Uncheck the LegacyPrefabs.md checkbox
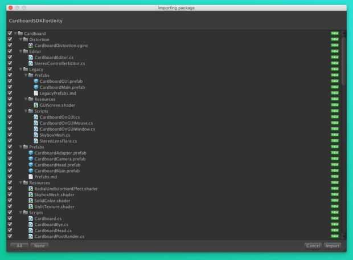Image resolution: width=353 pixels, height=260 pixels. pyautogui.click(x=10, y=93)
